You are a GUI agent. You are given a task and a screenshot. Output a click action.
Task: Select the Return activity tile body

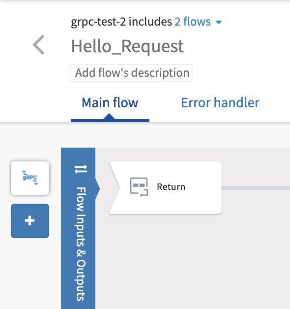pos(165,187)
